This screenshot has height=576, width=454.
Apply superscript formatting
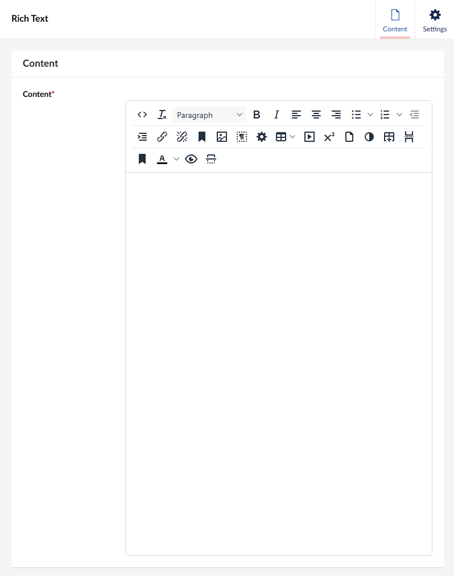(x=329, y=137)
